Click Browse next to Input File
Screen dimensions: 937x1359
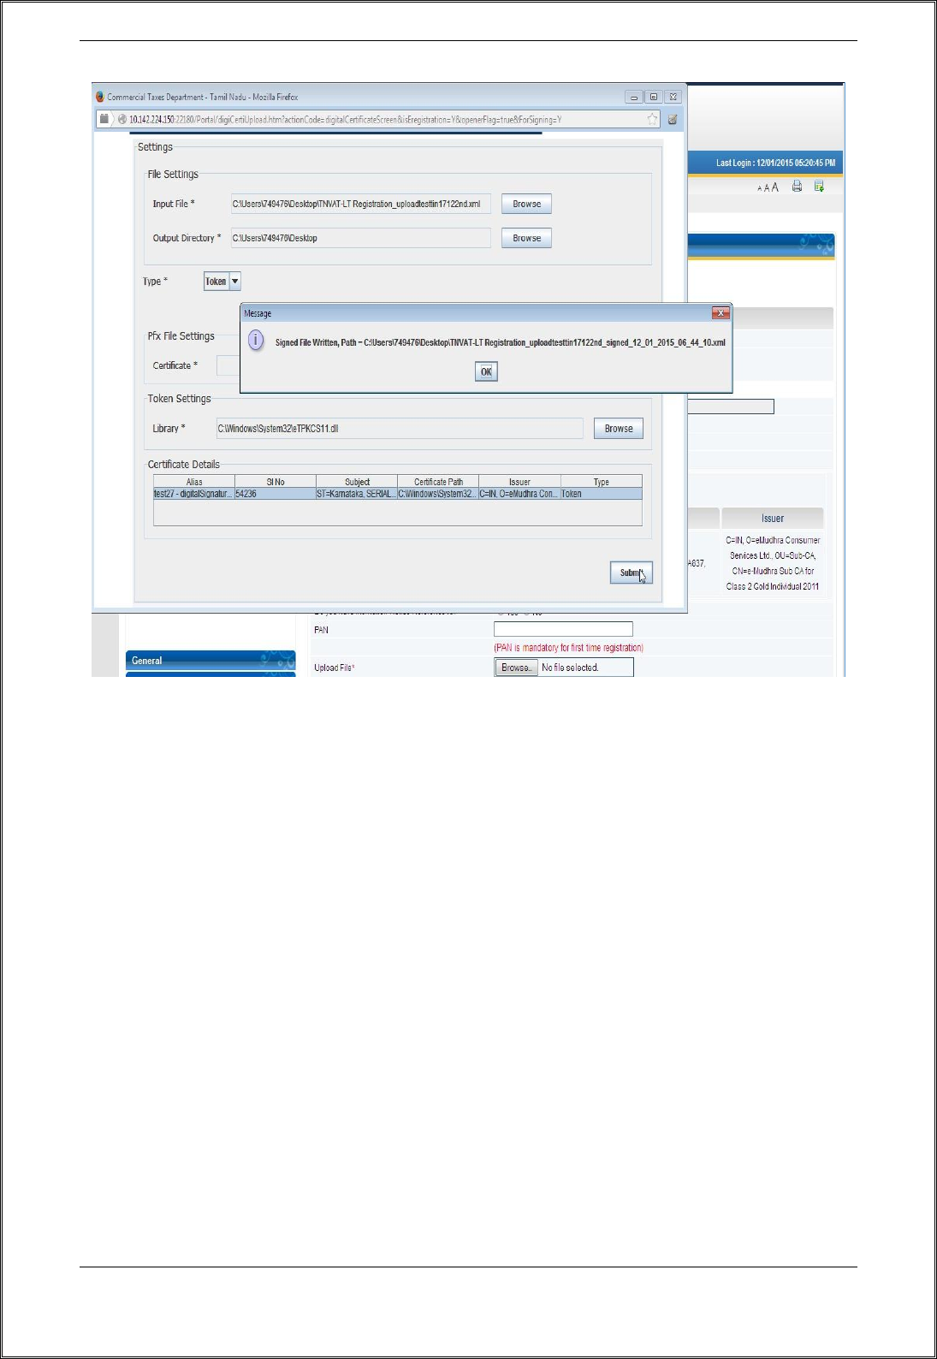tap(526, 204)
